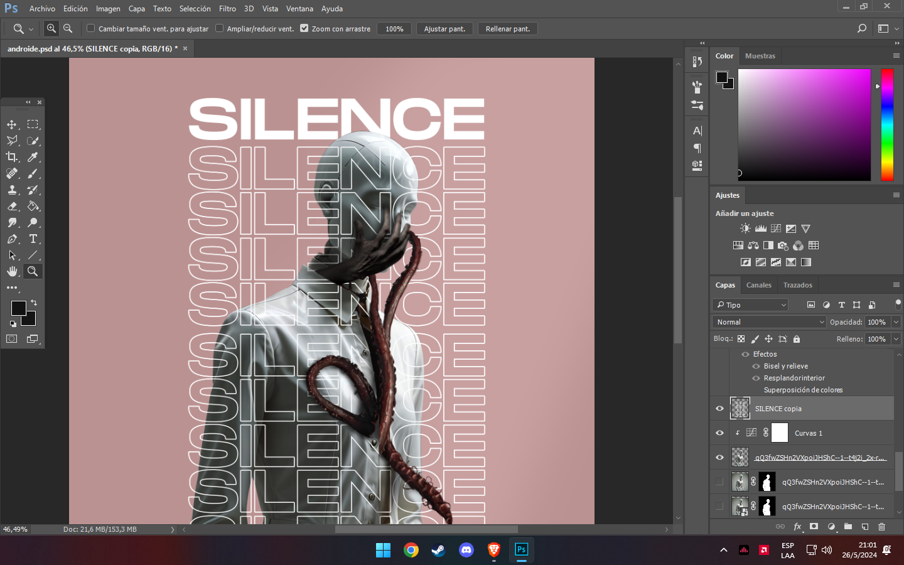Select the Dodge tool

33,222
